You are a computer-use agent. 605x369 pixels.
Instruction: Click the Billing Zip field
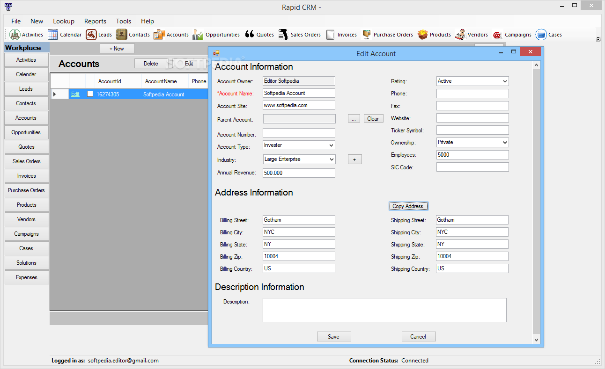point(299,256)
